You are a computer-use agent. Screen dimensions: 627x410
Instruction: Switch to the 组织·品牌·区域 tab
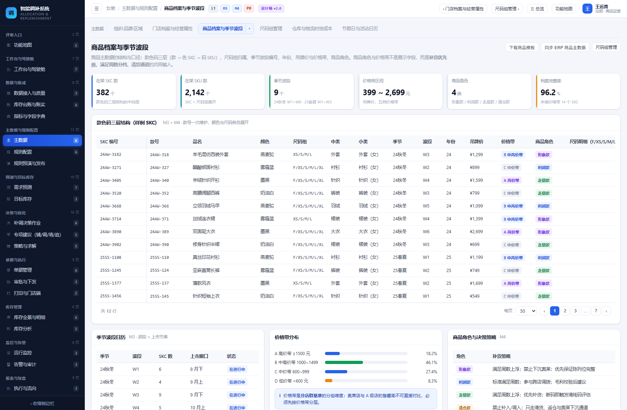coord(128,29)
